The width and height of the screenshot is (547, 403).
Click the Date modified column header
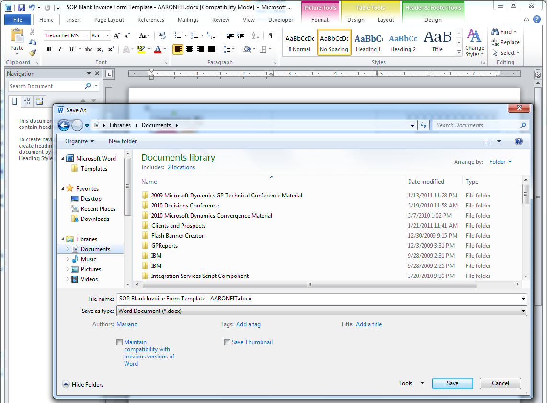tap(426, 182)
